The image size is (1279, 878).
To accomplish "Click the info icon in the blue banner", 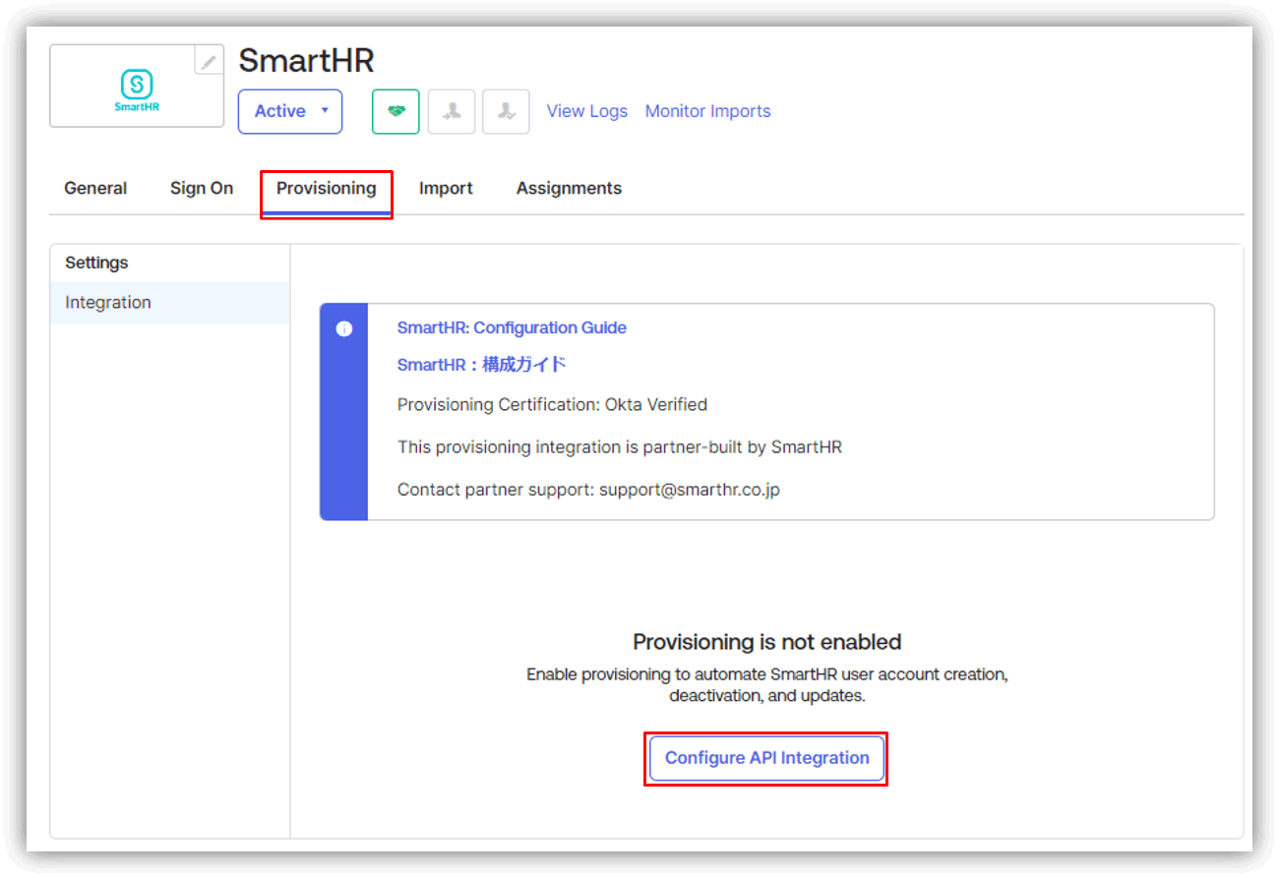I will point(343,329).
